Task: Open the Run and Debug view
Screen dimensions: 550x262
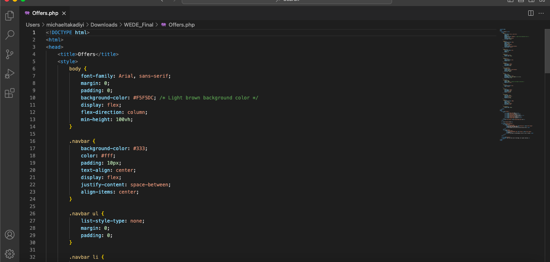Action: click(x=9, y=74)
